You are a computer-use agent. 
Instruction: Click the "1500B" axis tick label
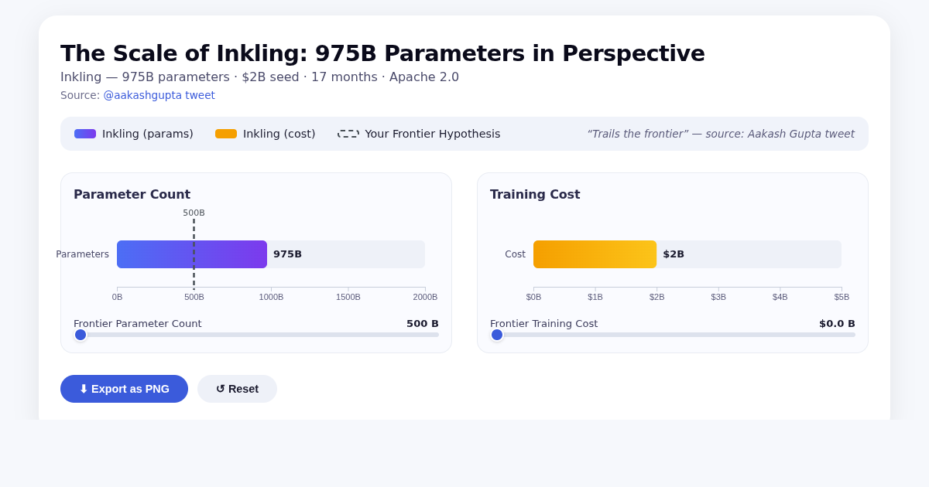(348, 297)
